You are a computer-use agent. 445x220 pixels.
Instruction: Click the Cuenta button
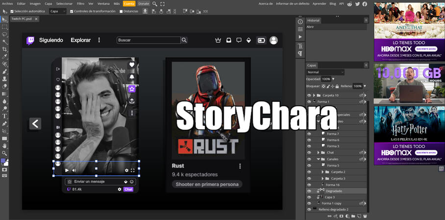coord(129,3)
